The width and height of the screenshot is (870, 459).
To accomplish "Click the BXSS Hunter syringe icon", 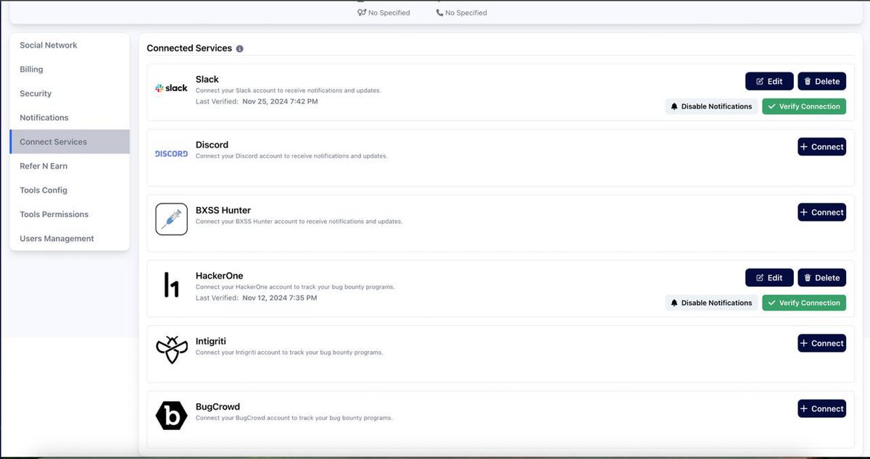I will click(171, 219).
